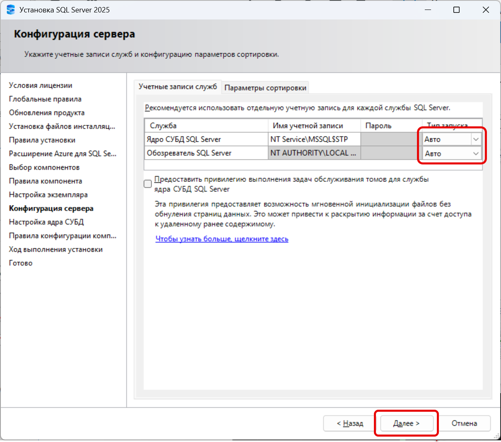Enable the volume maintenance task privilege checkbox
This screenshot has width=501, height=442.
pos(148,184)
